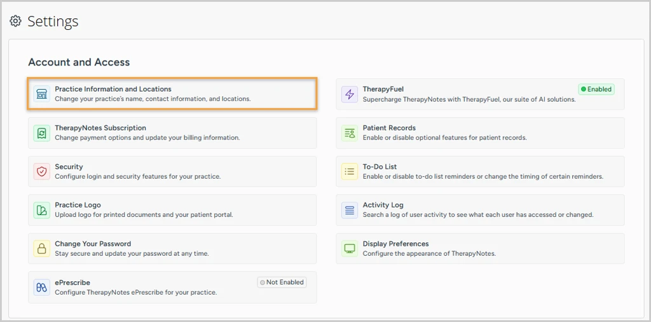
Task: Click the Practice Logo image icon
Action: pos(41,210)
